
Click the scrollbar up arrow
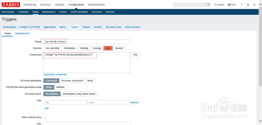[x=260, y=5]
